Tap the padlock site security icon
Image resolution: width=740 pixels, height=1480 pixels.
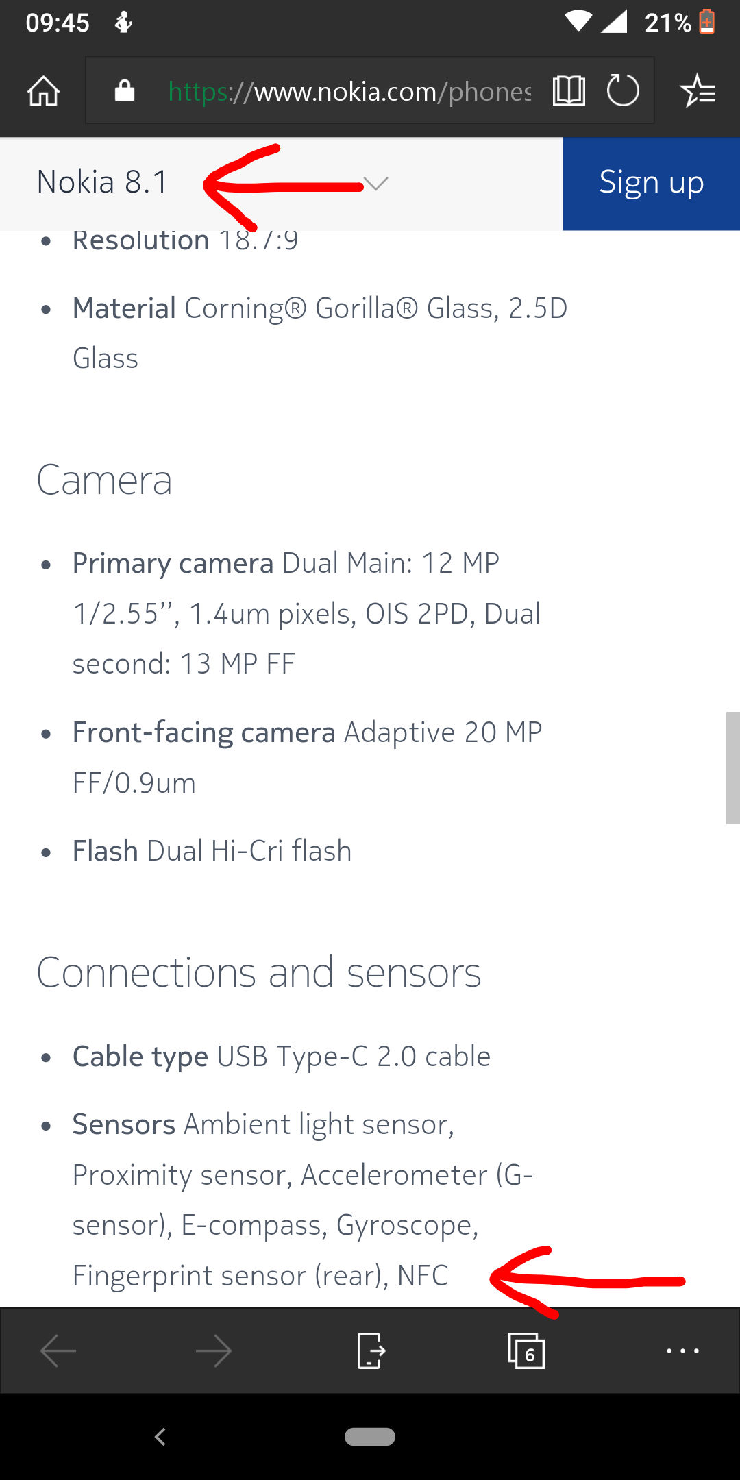tap(124, 90)
